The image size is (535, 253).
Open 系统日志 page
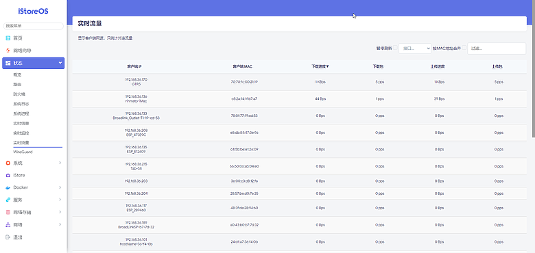[x=21, y=104]
